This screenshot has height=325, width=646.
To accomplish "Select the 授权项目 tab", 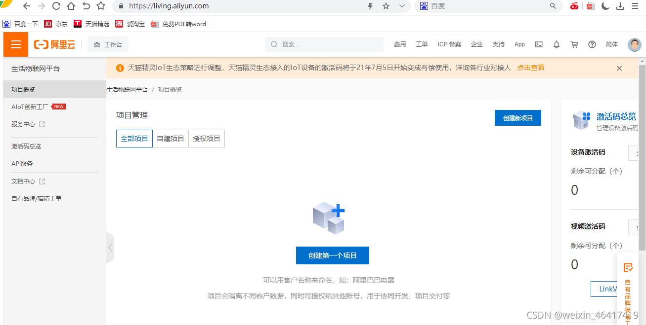I will (x=207, y=139).
